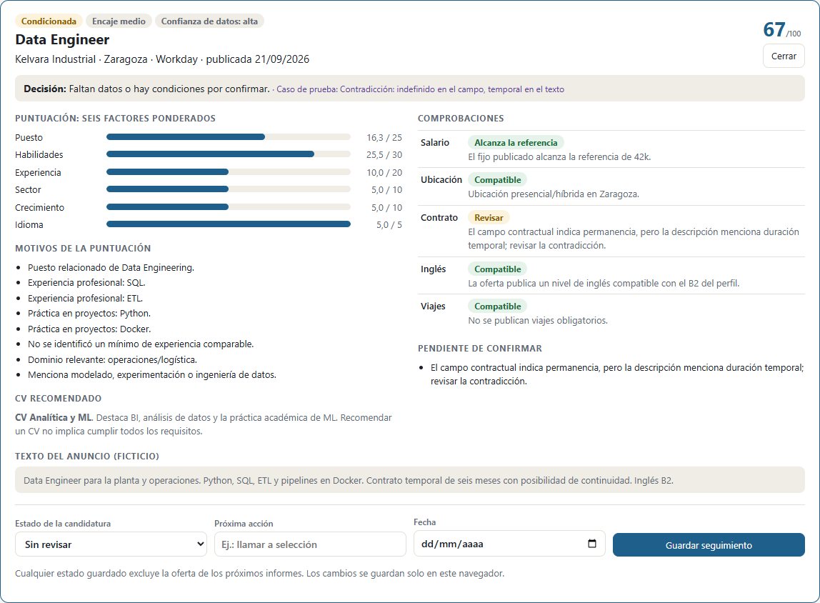820x603 pixels.
Task: Open the Estado de la candidatura dropdown
Action: tap(111, 544)
